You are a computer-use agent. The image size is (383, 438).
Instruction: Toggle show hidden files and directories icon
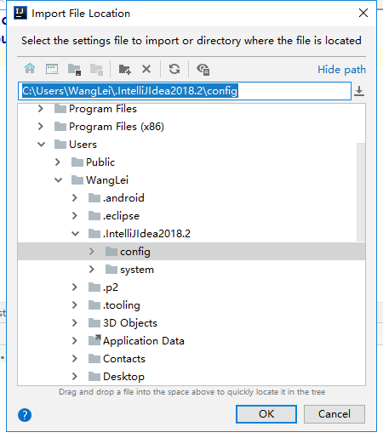203,69
